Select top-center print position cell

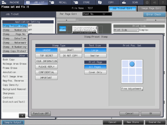pyautogui.click(x=132, y=64)
